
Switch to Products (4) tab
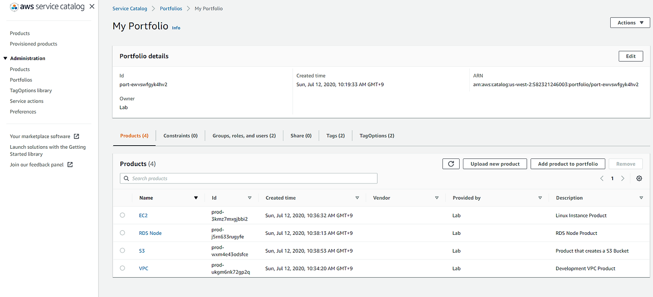coord(134,136)
